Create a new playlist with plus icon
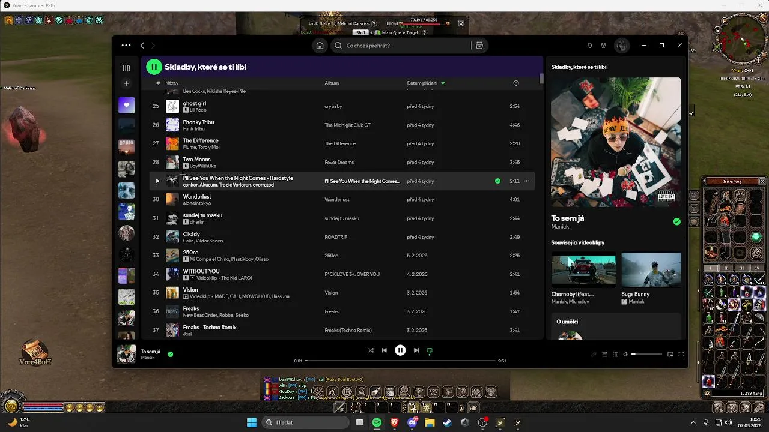This screenshot has width=769, height=432. [126, 83]
